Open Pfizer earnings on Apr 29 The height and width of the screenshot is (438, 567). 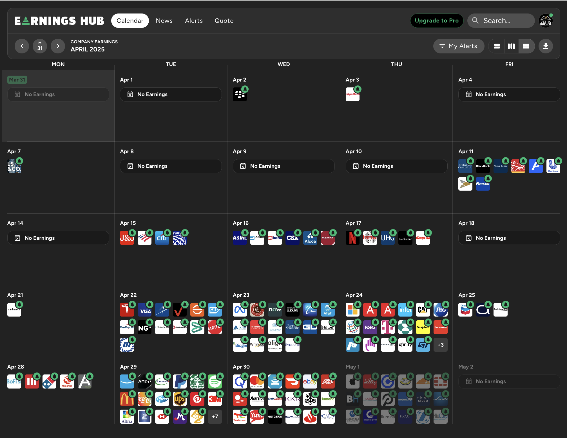[162, 399]
